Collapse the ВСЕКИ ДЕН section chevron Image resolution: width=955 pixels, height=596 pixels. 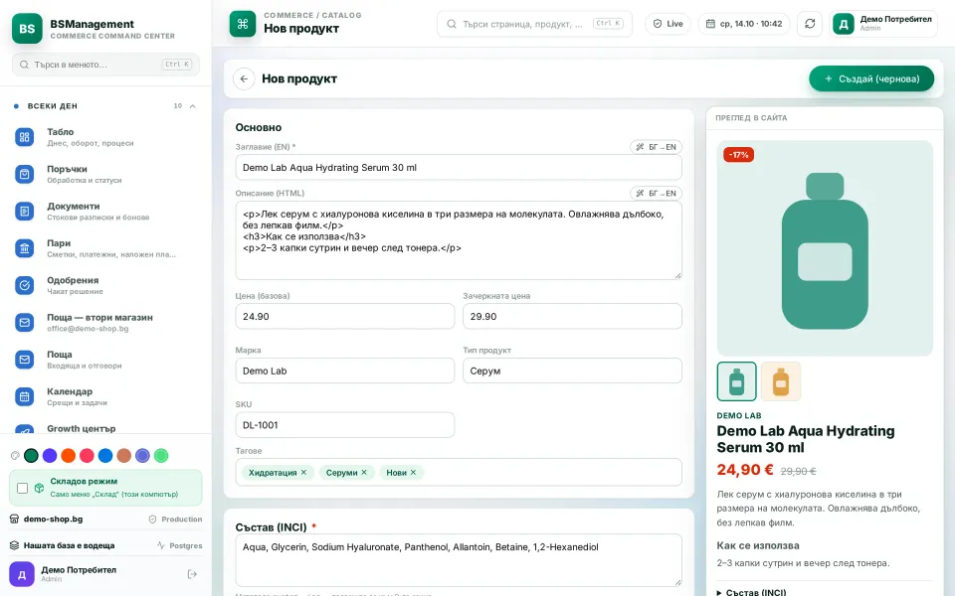pos(192,106)
